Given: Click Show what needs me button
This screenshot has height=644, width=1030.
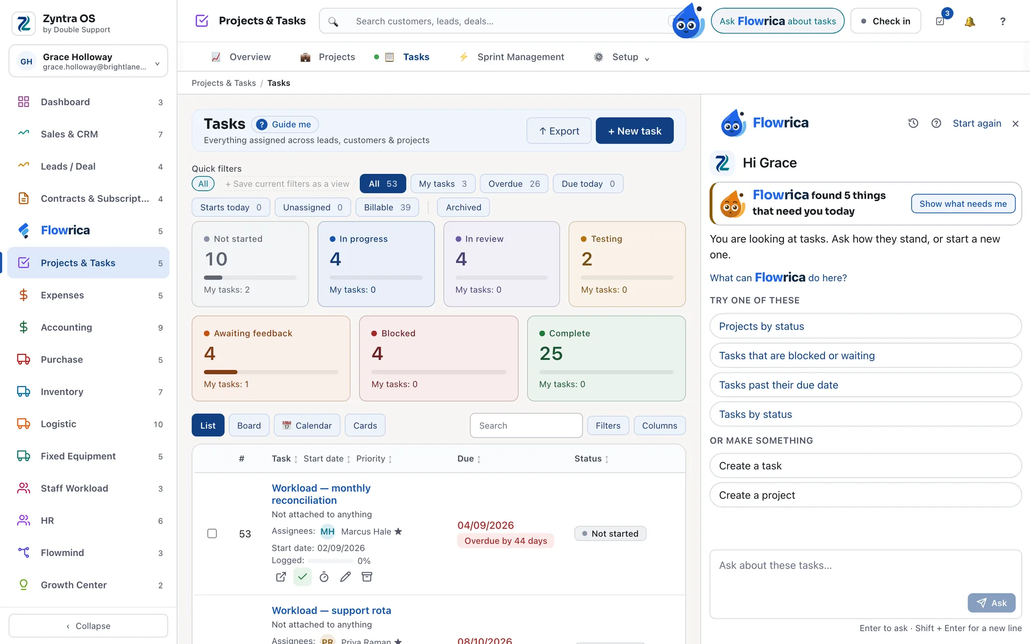Looking at the screenshot, I should (963, 204).
